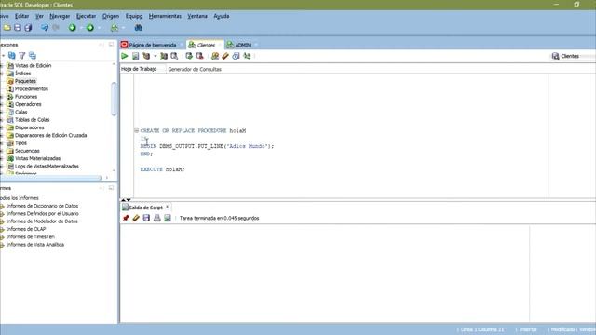Click the Commit icon
The height and width of the screenshot is (335, 596).
pyautogui.click(x=189, y=56)
